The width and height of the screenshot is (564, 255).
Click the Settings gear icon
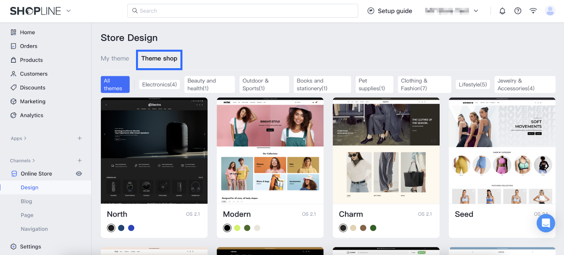pos(13,247)
